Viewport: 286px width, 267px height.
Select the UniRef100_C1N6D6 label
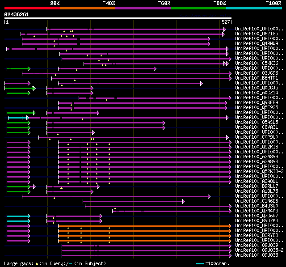click(257, 201)
